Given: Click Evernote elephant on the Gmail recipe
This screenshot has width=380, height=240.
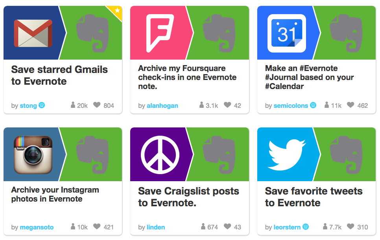Looking at the screenshot, I should [x=92, y=33].
